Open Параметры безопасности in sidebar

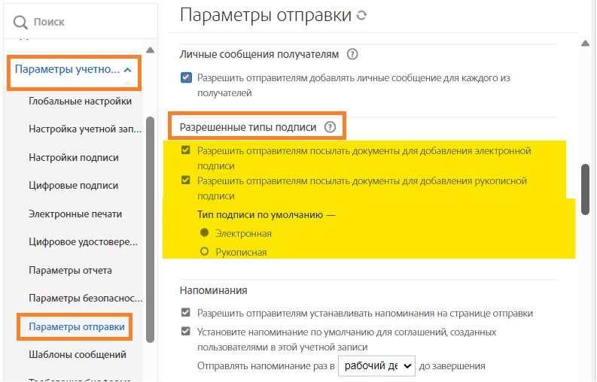click(85, 299)
